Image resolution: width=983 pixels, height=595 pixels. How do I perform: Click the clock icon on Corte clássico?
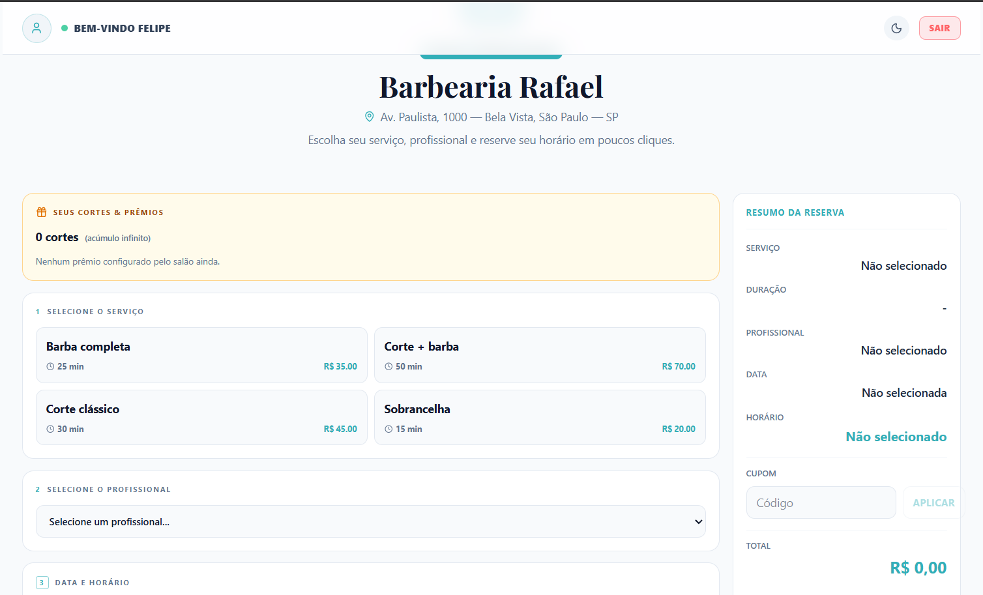[x=50, y=429]
